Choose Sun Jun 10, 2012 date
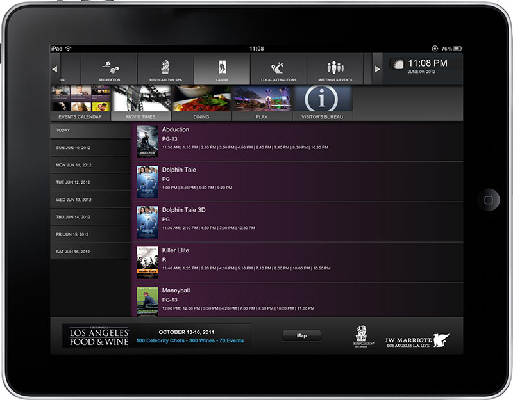This screenshot has height=400, width=513. pyautogui.click(x=90, y=147)
